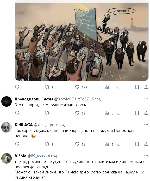The width and height of the screenshot is (150, 181).
Task: Open the КрокодиловыСлёзы avatar picture
Action: point(7,101)
